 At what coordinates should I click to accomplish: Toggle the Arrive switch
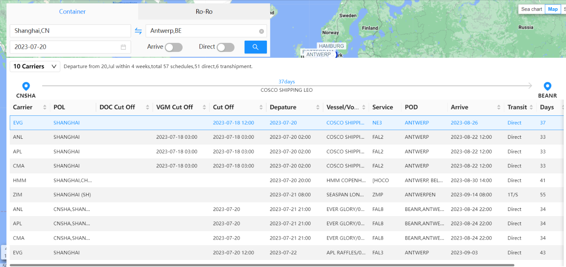[174, 47]
